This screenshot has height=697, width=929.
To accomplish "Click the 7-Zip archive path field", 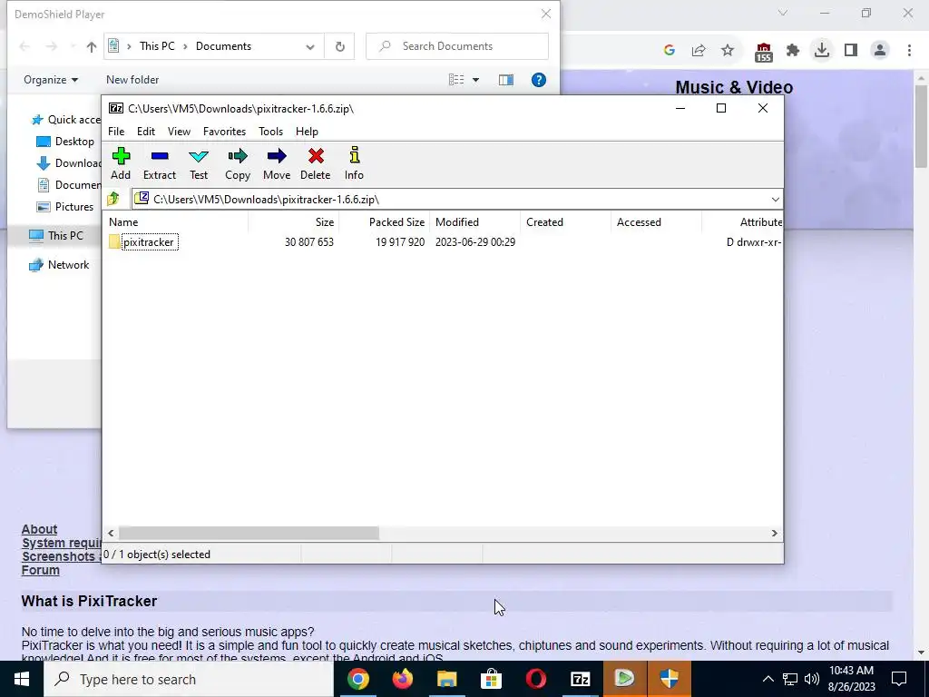I will (x=450, y=200).
